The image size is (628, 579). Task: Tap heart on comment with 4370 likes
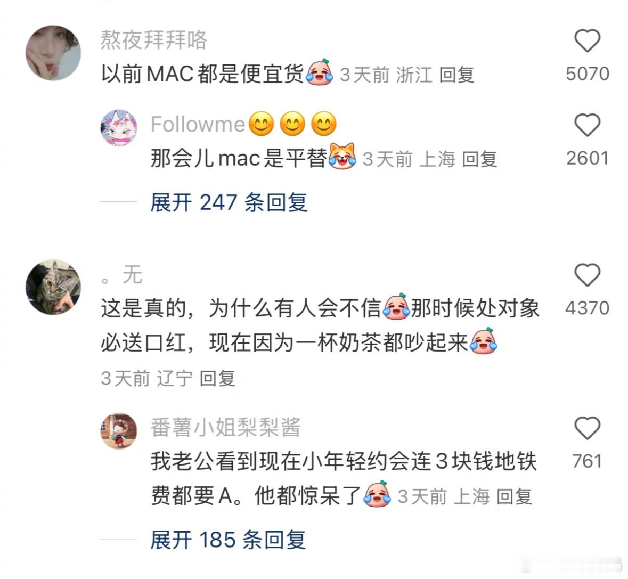(x=587, y=275)
